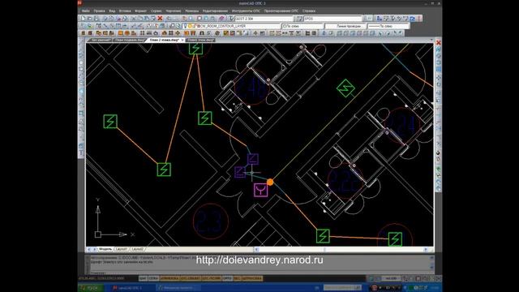The width and height of the screenshot is (519, 292).
Task: Close the right side panel with red X
Action: click(x=439, y=42)
